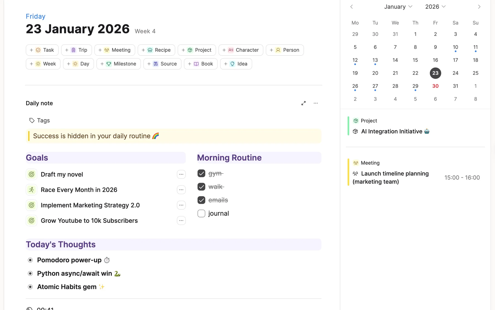Add a new Source object
Screen dimensions: 495x310
point(162,64)
